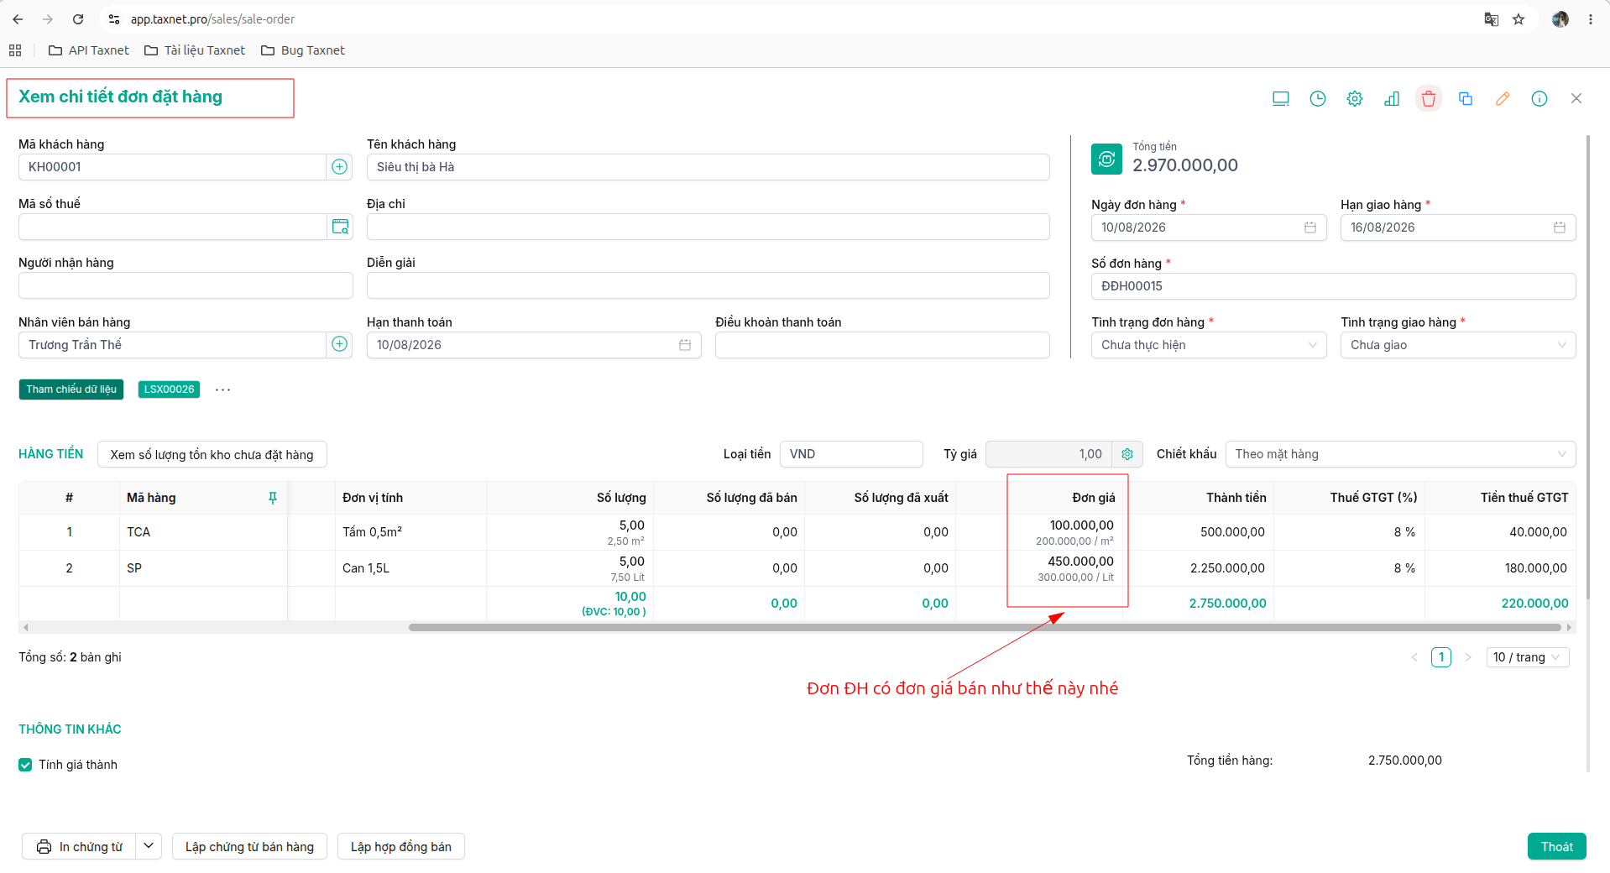This screenshot has height=873, width=1610.
Task: Expand the Tình trạng đơn hàng dropdown
Action: (x=1208, y=345)
